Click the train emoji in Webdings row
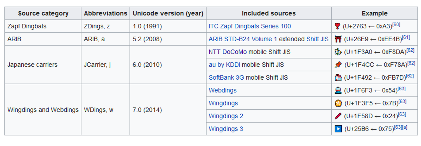421x146 pixels. [338, 90]
